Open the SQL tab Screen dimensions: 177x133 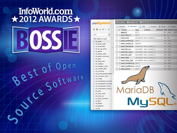142,27
